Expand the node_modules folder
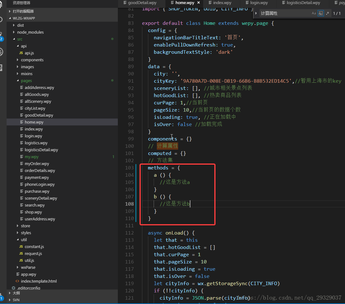 tap(14, 32)
